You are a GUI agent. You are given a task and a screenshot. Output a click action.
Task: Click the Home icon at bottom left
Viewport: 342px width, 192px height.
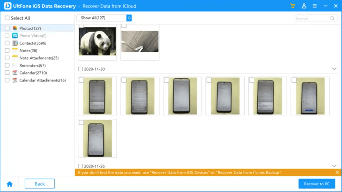(9, 184)
